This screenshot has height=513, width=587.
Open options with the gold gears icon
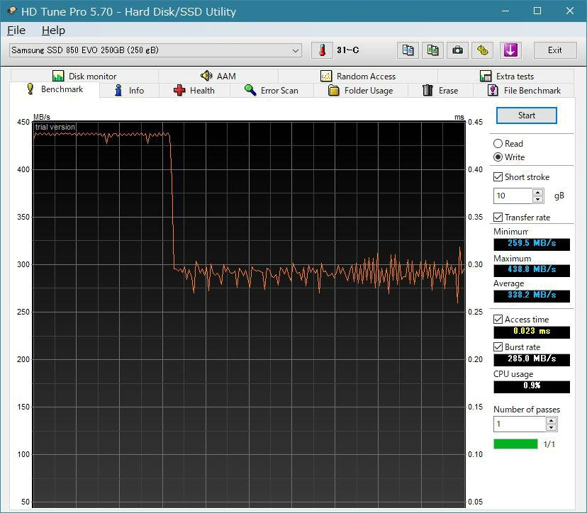tap(483, 50)
